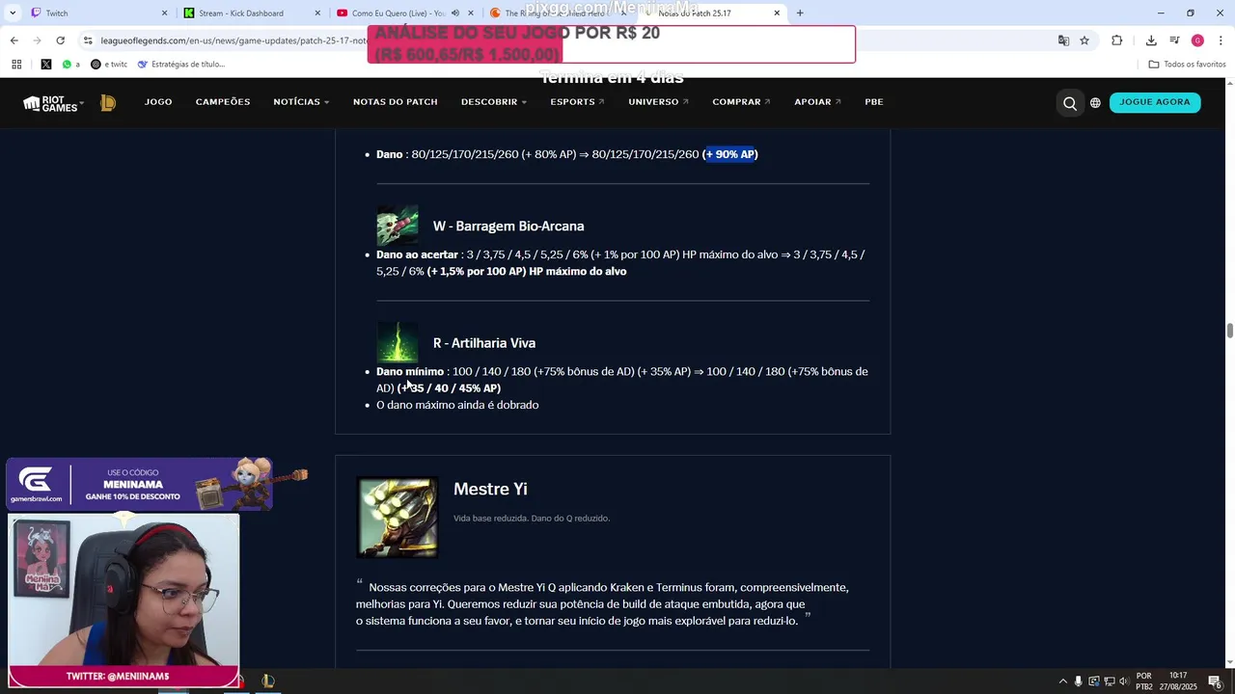
Task: Open the browser downloads icon
Action: 1151,40
